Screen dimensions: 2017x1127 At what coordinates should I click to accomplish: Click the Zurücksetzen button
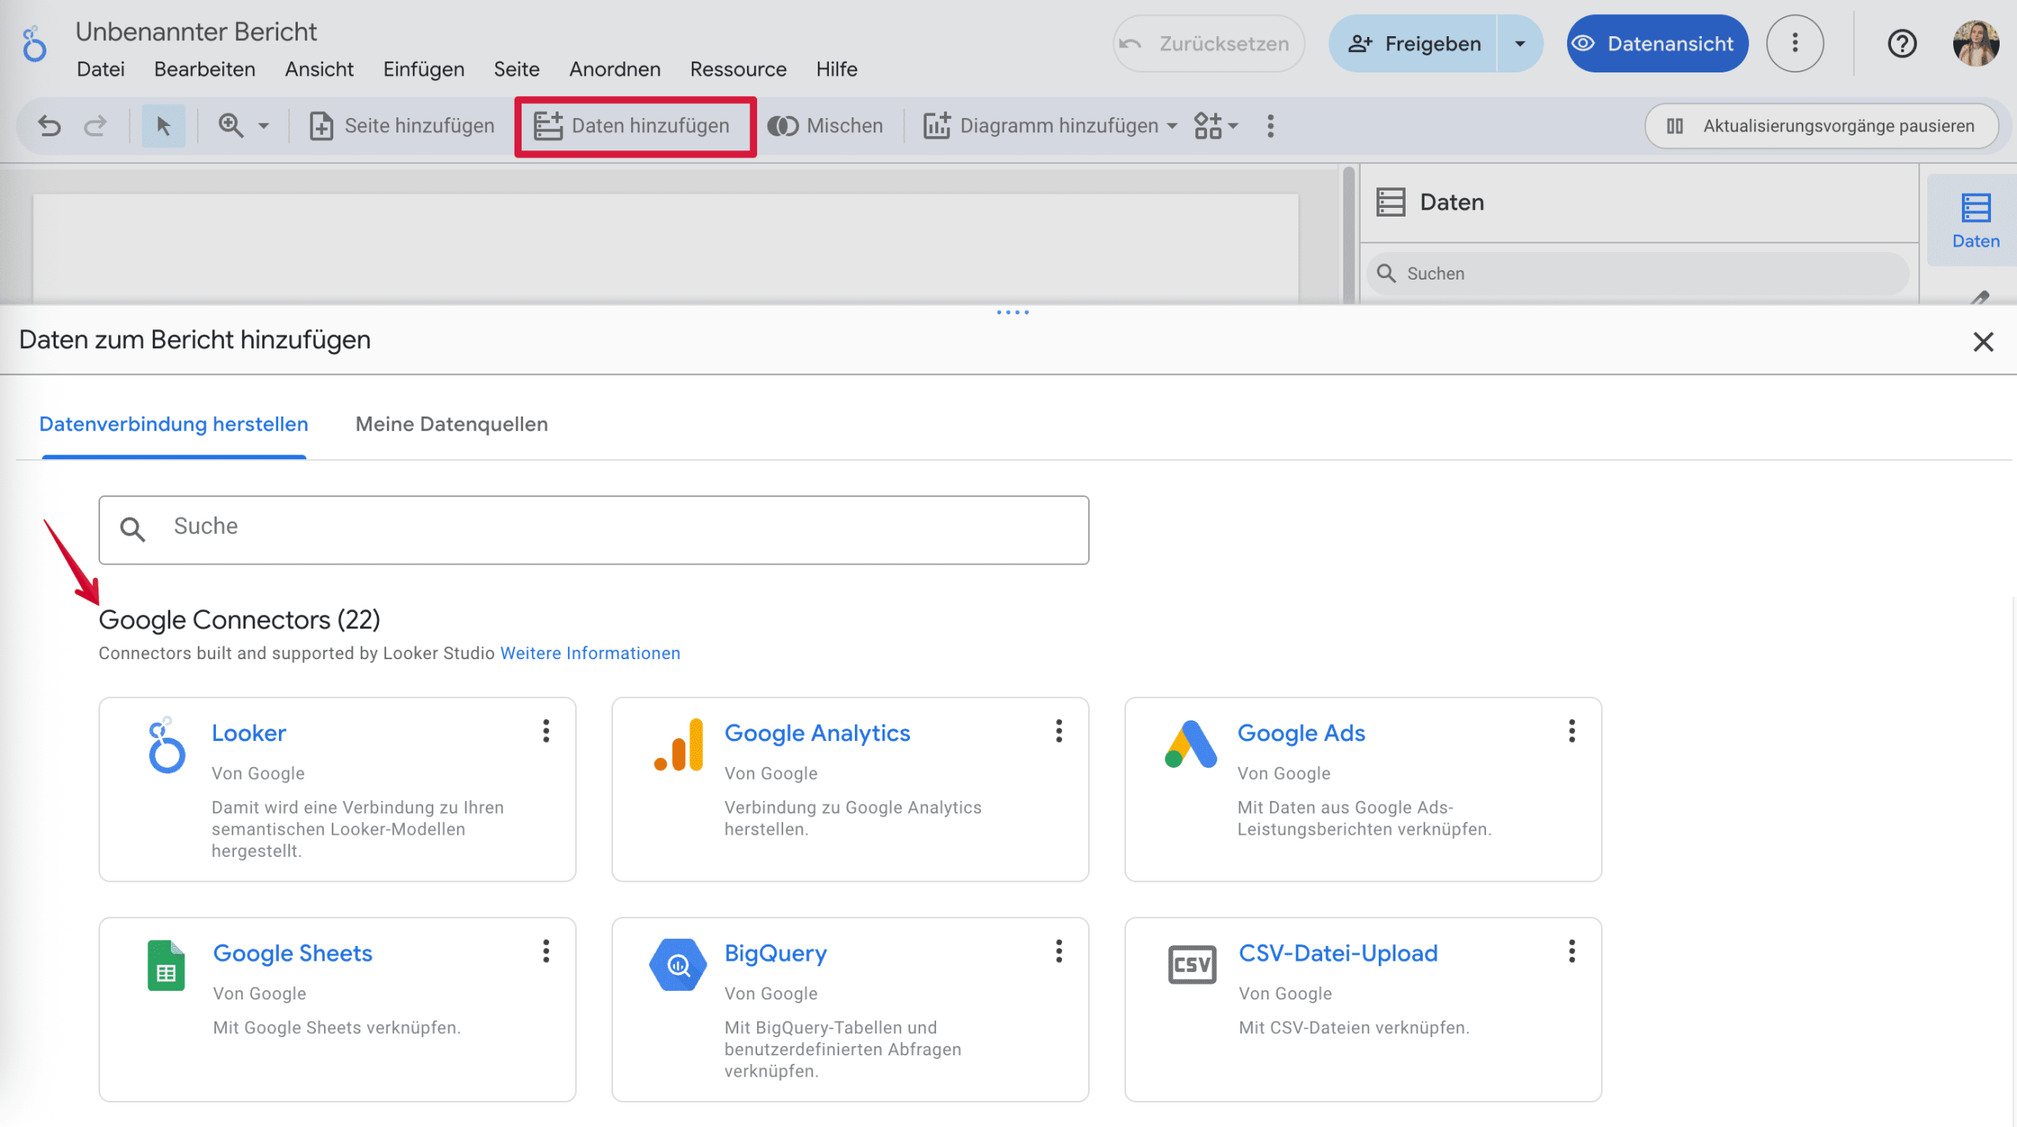[1209, 44]
